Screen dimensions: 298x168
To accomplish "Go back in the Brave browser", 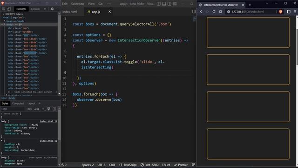I will tap(201, 12).
